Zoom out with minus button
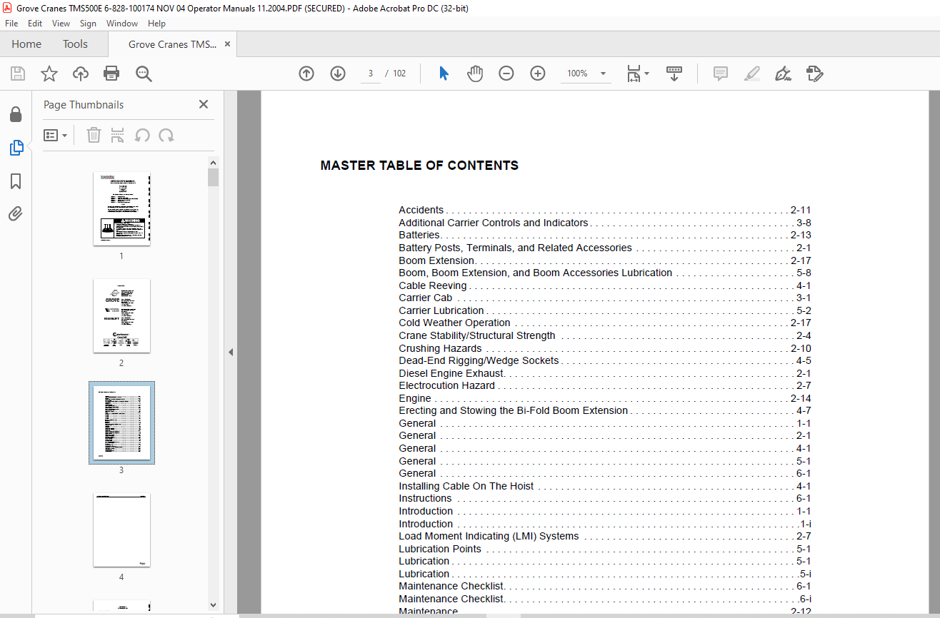This screenshot has width=940, height=618. point(506,74)
